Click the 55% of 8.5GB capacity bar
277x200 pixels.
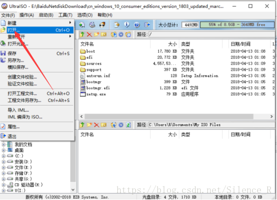[x=237, y=25]
